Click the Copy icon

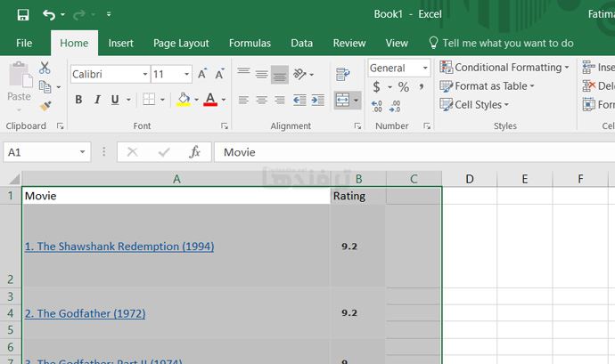pyautogui.click(x=45, y=86)
